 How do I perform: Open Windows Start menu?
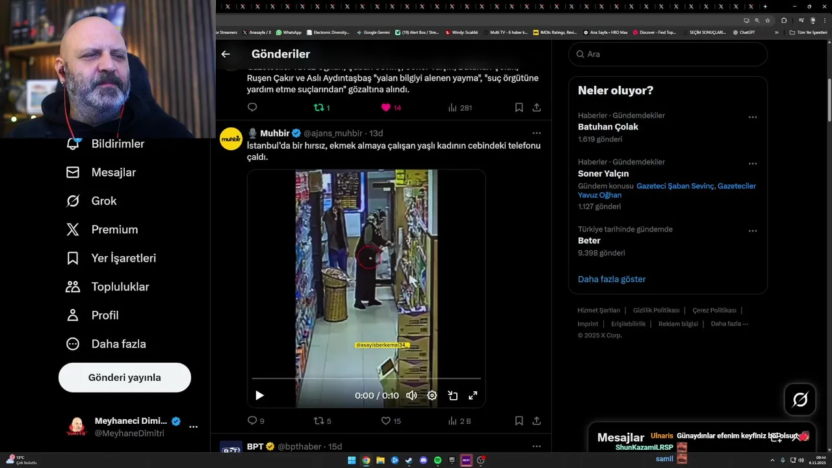click(352, 460)
